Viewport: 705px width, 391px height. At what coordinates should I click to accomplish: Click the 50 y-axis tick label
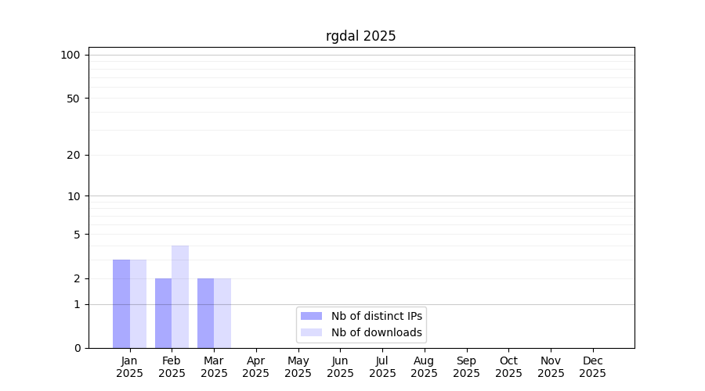click(74, 99)
